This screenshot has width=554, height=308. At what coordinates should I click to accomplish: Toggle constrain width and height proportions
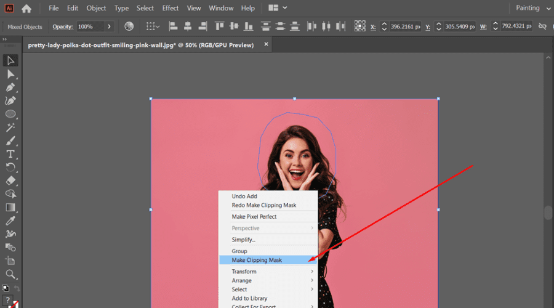[542, 26]
